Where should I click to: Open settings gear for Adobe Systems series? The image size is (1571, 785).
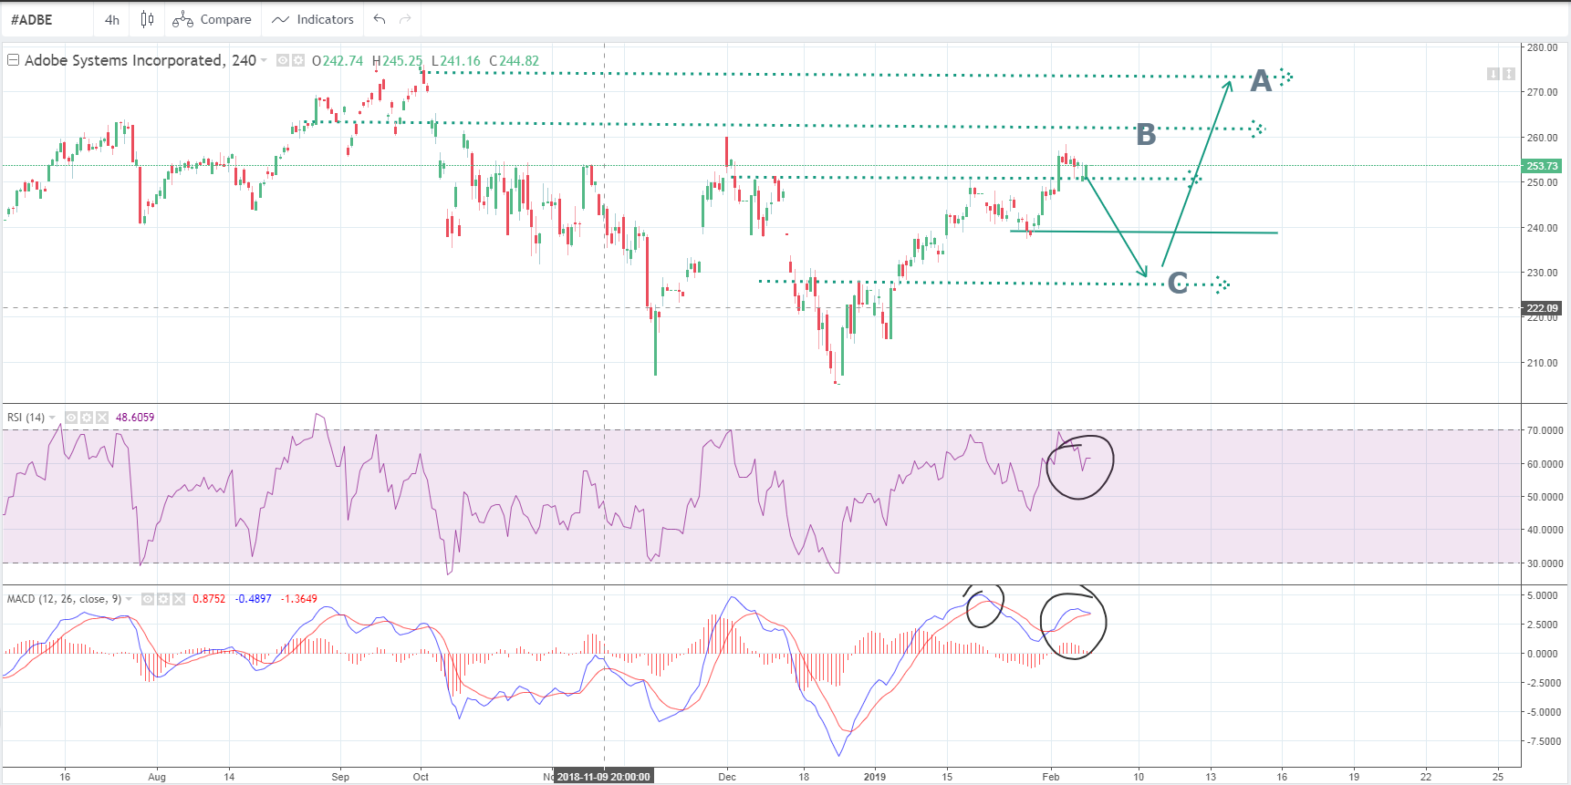click(x=297, y=60)
